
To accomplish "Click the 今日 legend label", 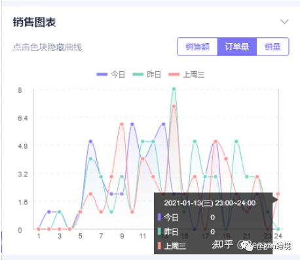I will 118,74.
